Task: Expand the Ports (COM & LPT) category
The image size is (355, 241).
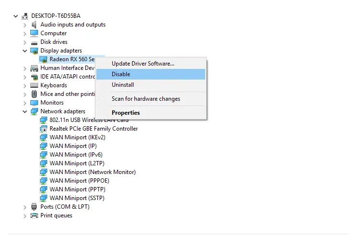Action: pyautogui.click(x=25, y=207)
